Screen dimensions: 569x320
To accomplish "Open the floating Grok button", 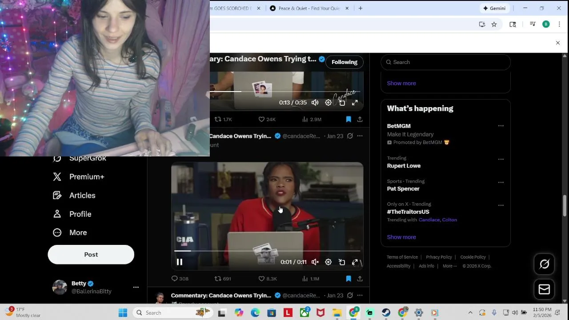I will click(544, 264).
